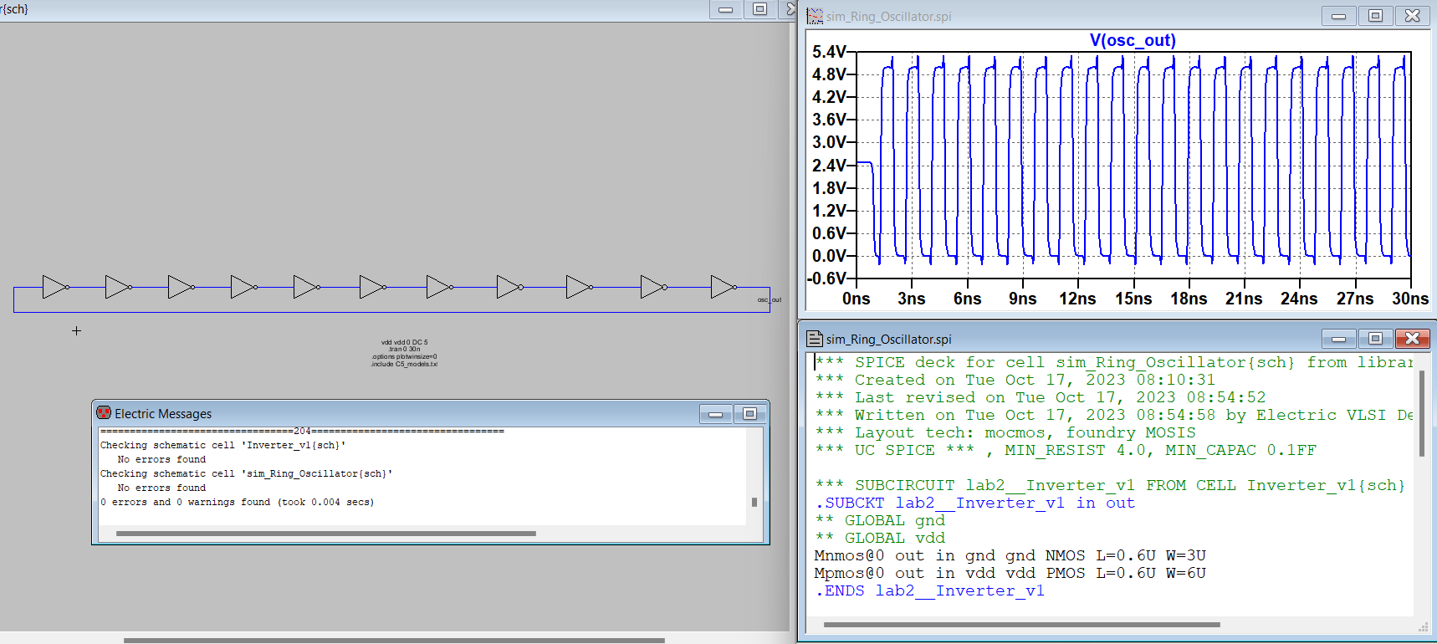Image resolution: width=1437 pixels, height=644 pixels.
Task: Maximize the waveform plot window
Action: click(x=1375, y=16)
